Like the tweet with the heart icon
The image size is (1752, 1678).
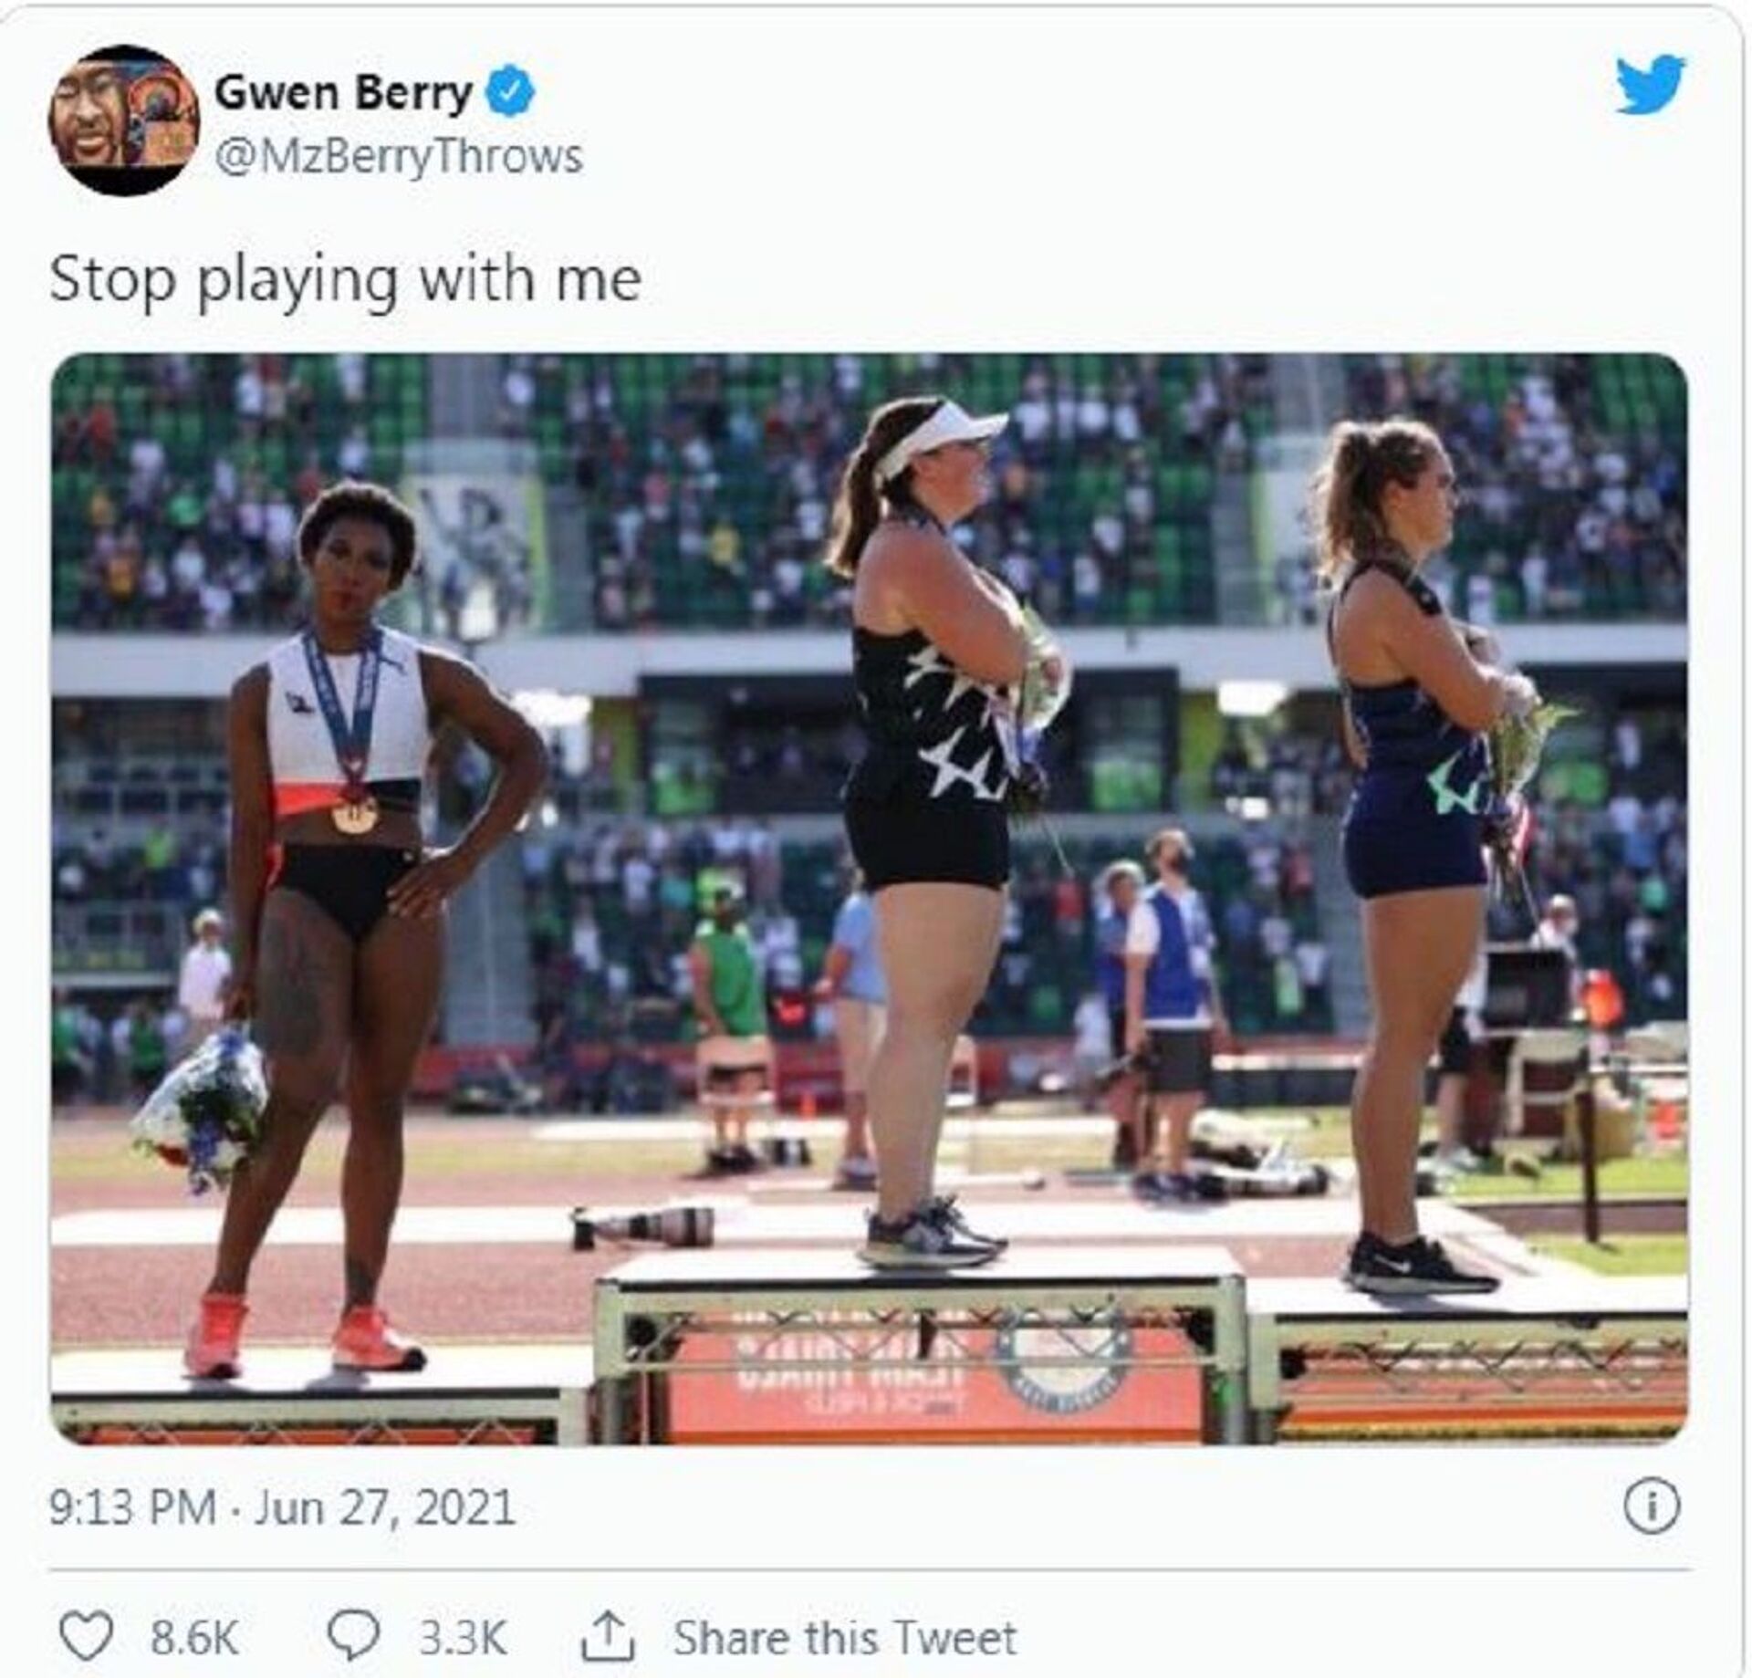[86, 1636]
